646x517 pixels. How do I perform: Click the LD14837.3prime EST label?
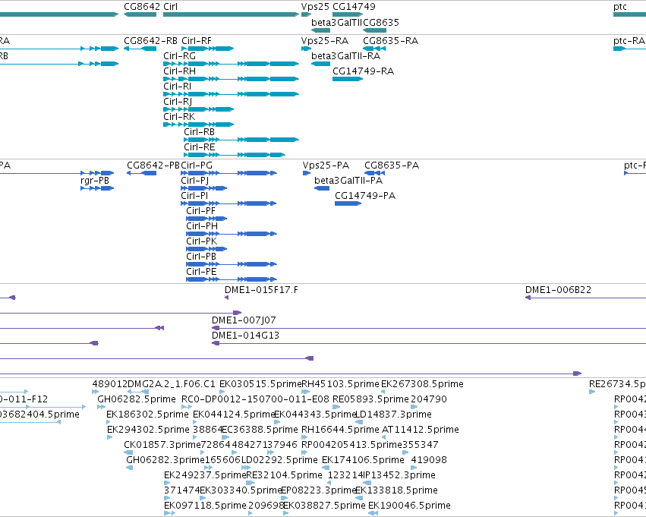(x=393, y=415)
